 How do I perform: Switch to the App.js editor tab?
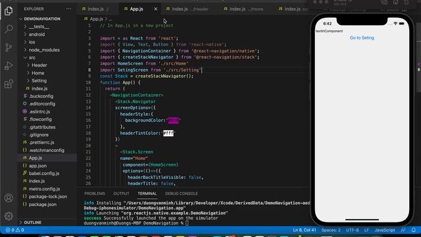tap(136, 9)
